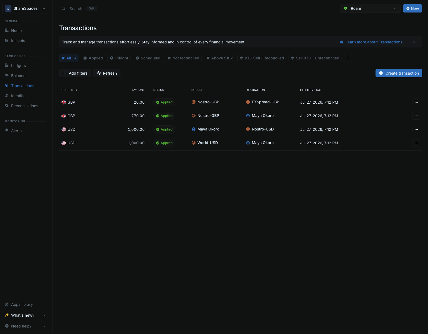Viewport: 428px width, 334px height.
Task: Switch to the Applied tab
Action: tap(93, 58)
